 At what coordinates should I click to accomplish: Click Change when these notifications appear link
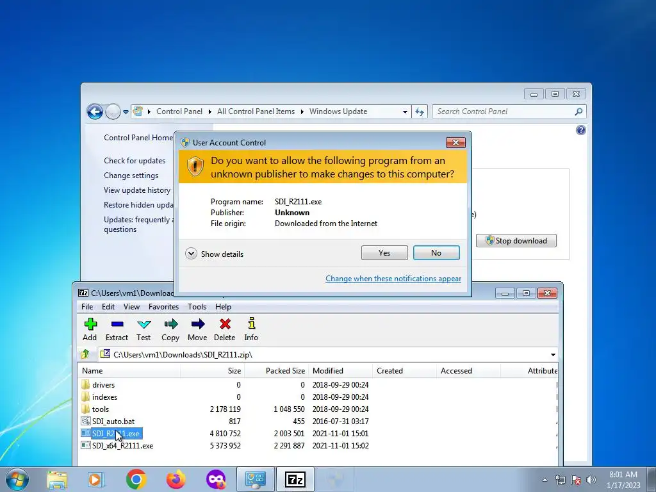point(393,279)
